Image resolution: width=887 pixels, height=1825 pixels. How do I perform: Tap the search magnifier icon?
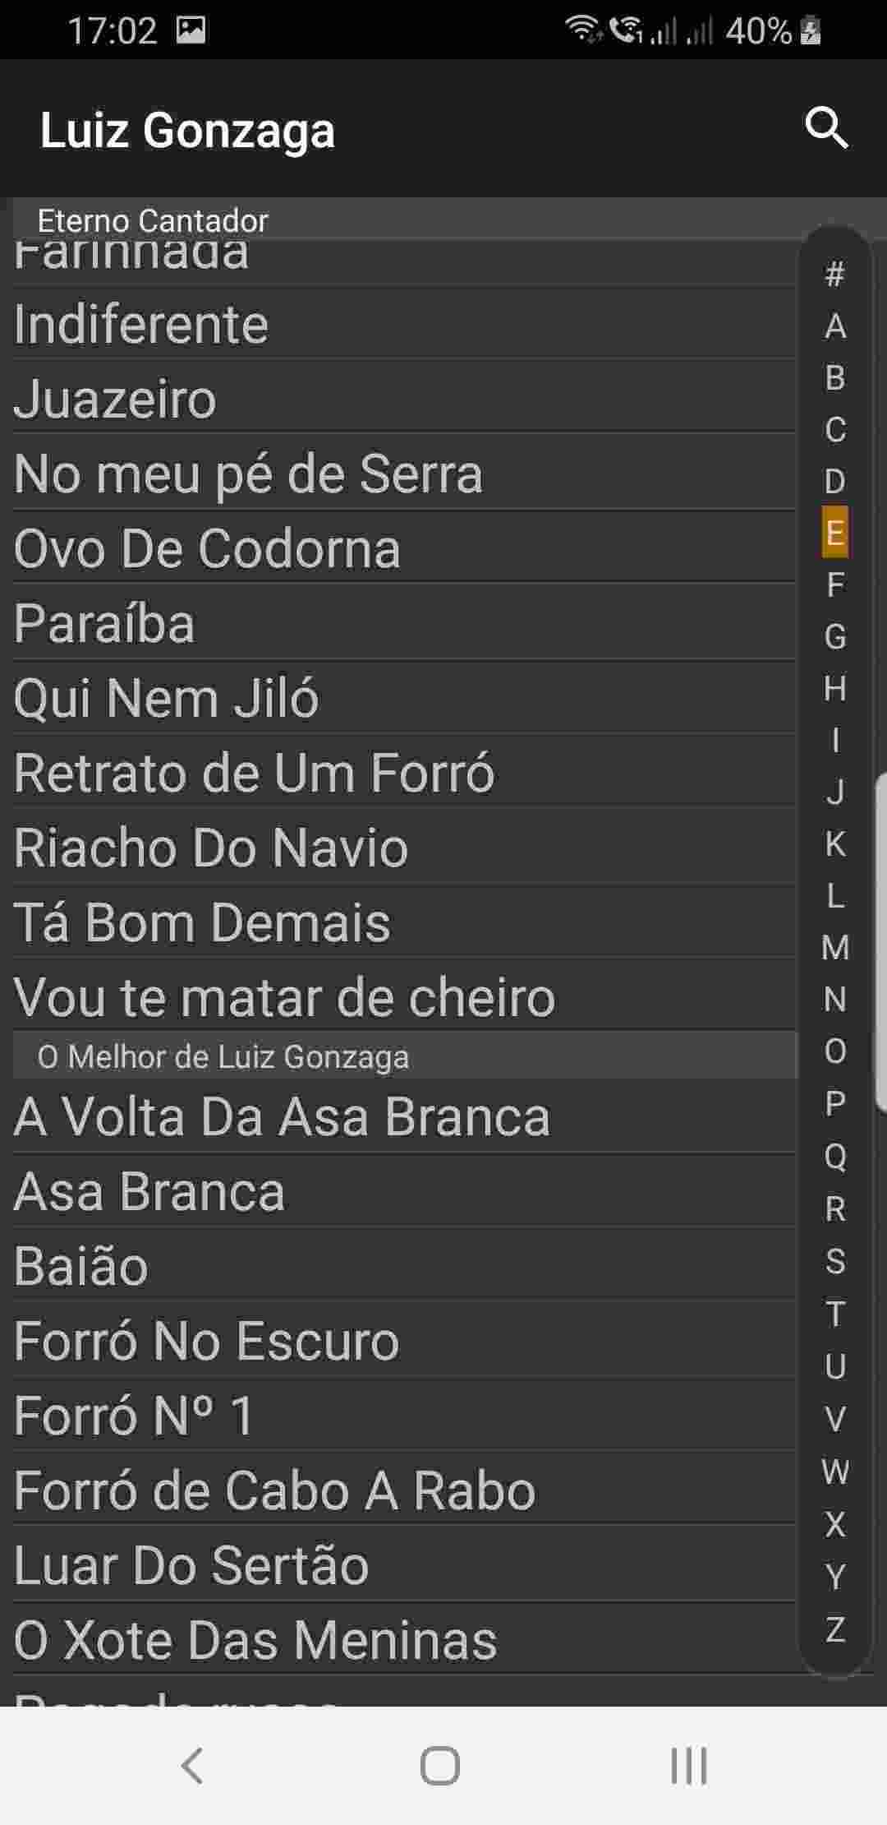(826, 128)
